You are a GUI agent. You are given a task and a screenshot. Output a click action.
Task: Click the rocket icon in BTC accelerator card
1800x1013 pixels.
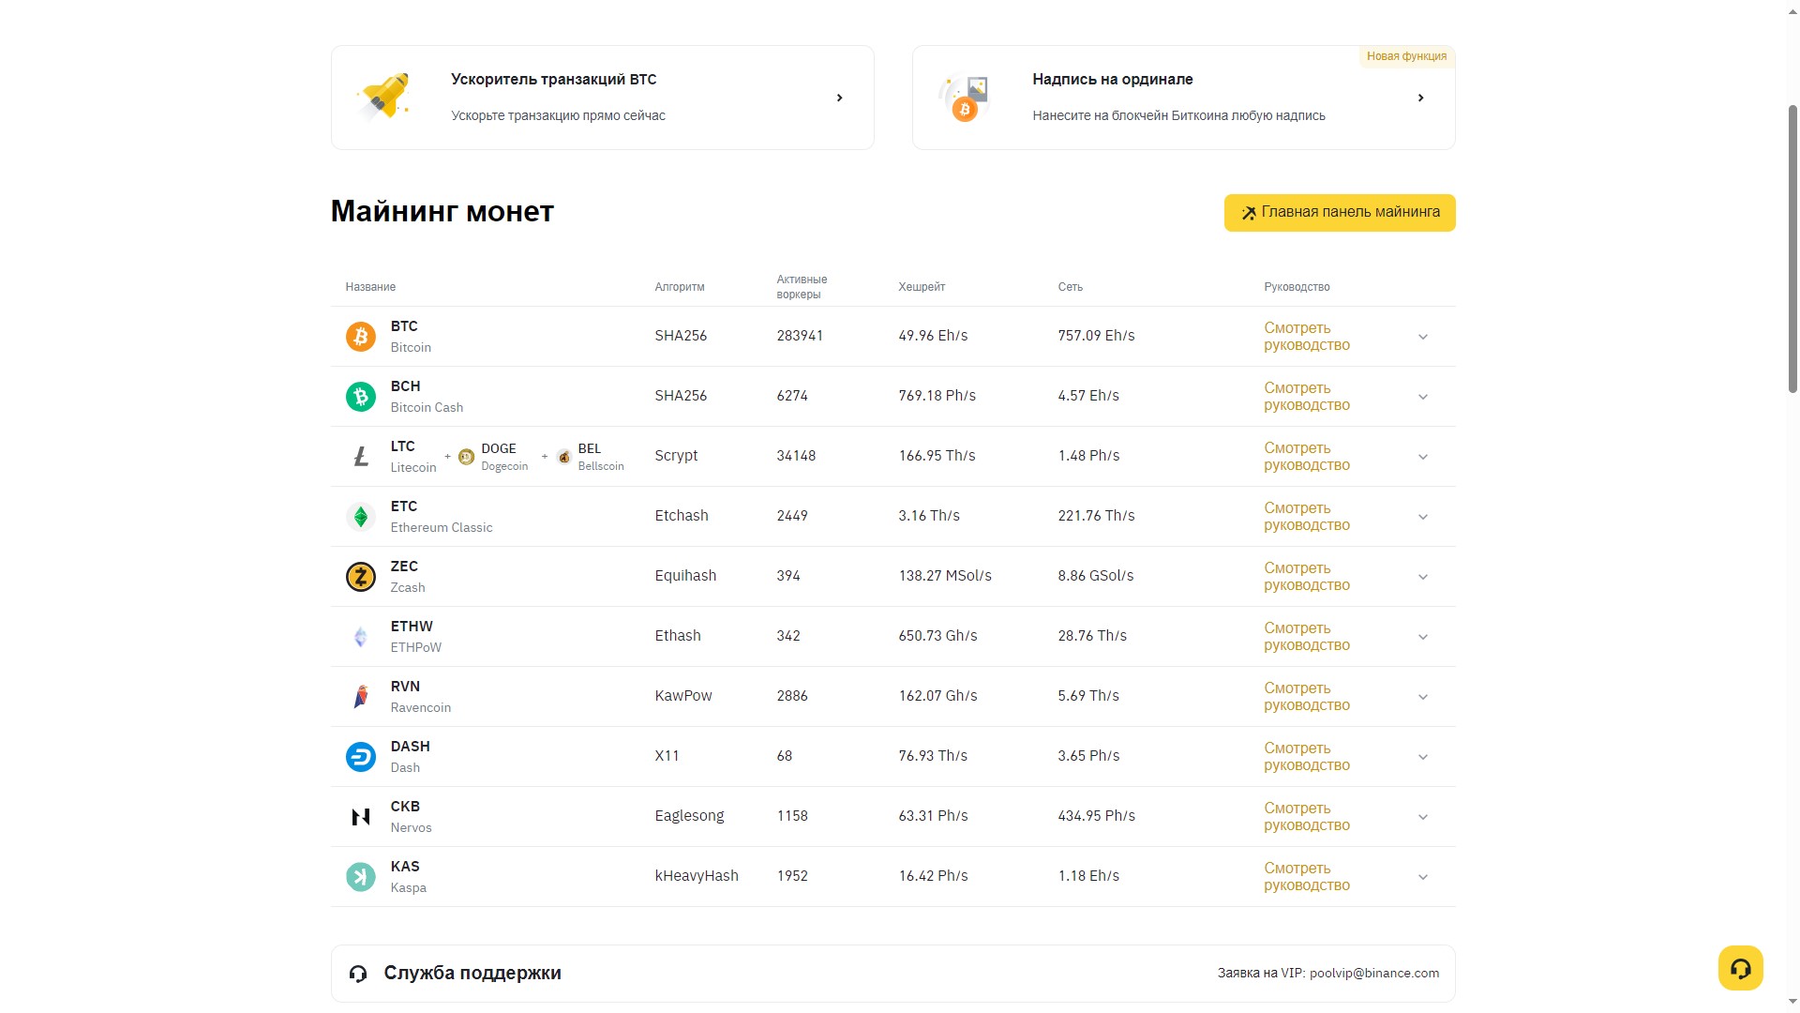(x=383, y=97)
